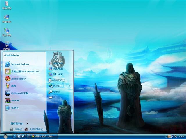Open 记事本 notepad in the Start menu

point(12,108)
